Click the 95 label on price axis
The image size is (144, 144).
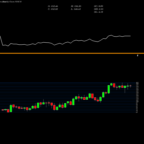click(137, 103)
